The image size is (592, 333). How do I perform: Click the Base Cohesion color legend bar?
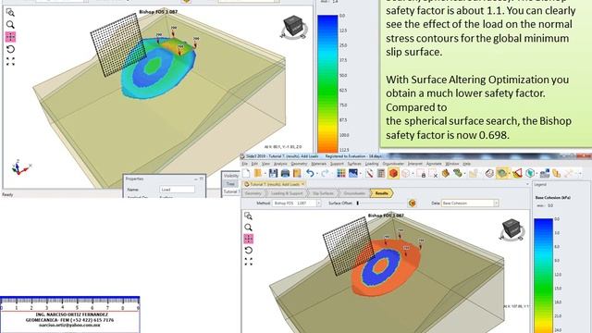(x=543, y=276)
